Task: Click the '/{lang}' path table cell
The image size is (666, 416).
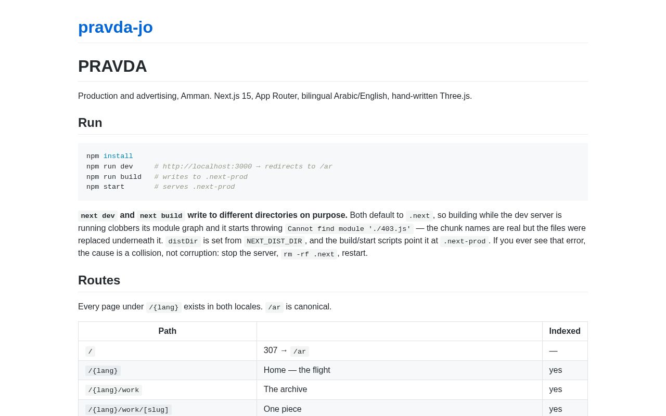Action: coord(168,370)
